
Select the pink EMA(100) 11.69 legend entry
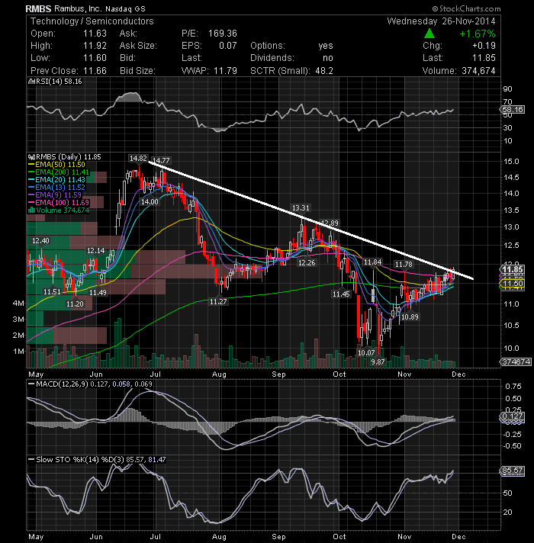pos(58,203)
